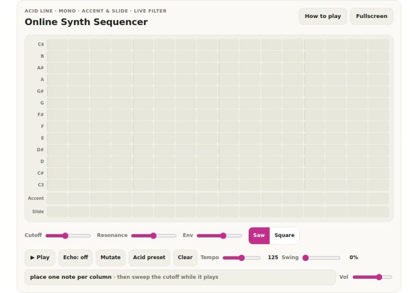418x293 pixels.
Task: Clear the sequencer grid
Action: coord(185,258)
